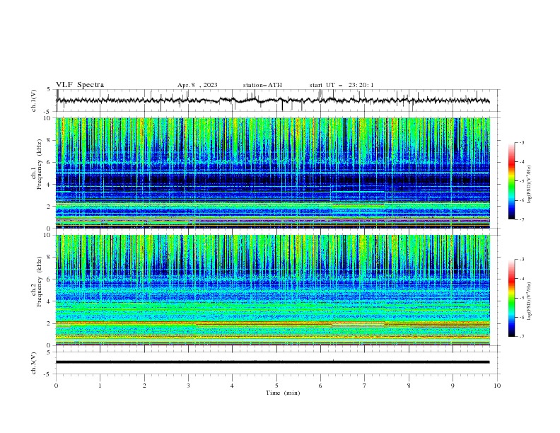The height and width of the screenshot is (433, 560).
Task: Click the "ch.1(V)" waveform axis label
Action: tap(34, 100)
